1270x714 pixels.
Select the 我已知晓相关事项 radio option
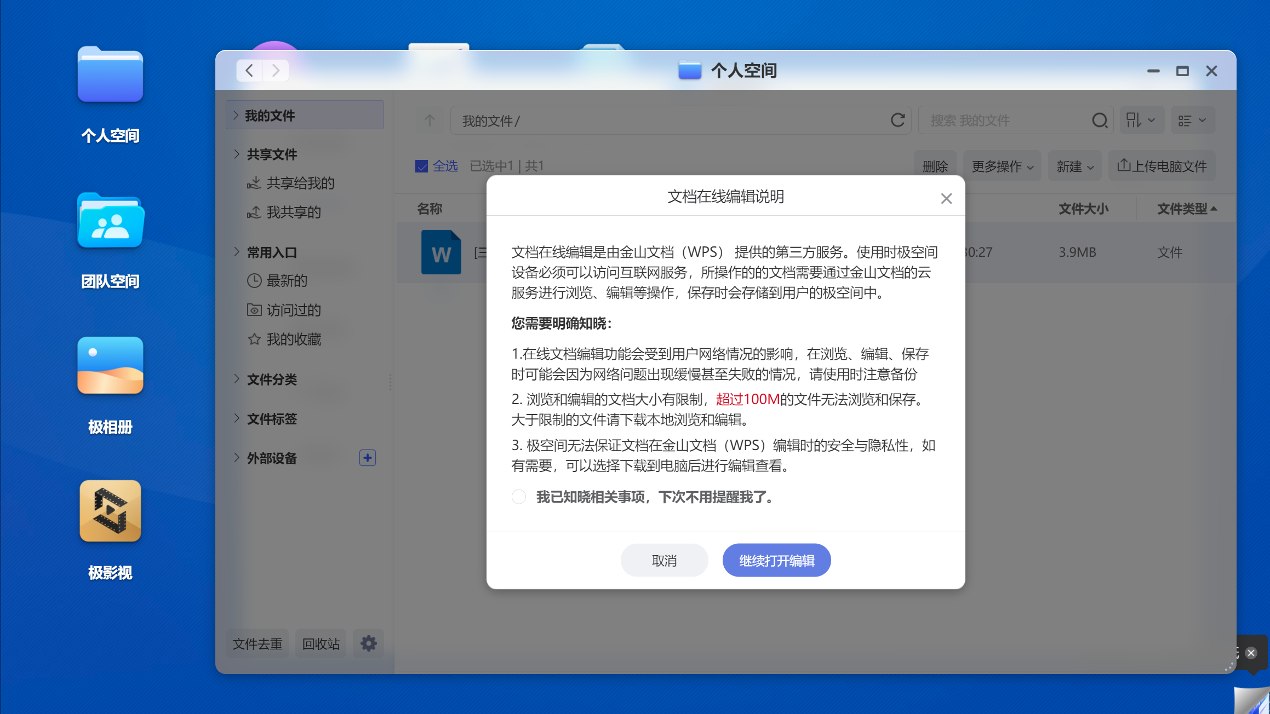[519, 497]
